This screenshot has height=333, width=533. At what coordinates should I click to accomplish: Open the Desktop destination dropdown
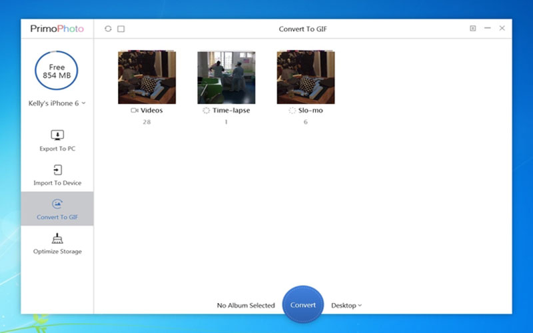(346, 306)
